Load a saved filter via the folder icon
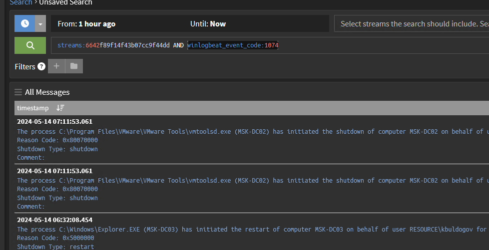 coord(74,66)
